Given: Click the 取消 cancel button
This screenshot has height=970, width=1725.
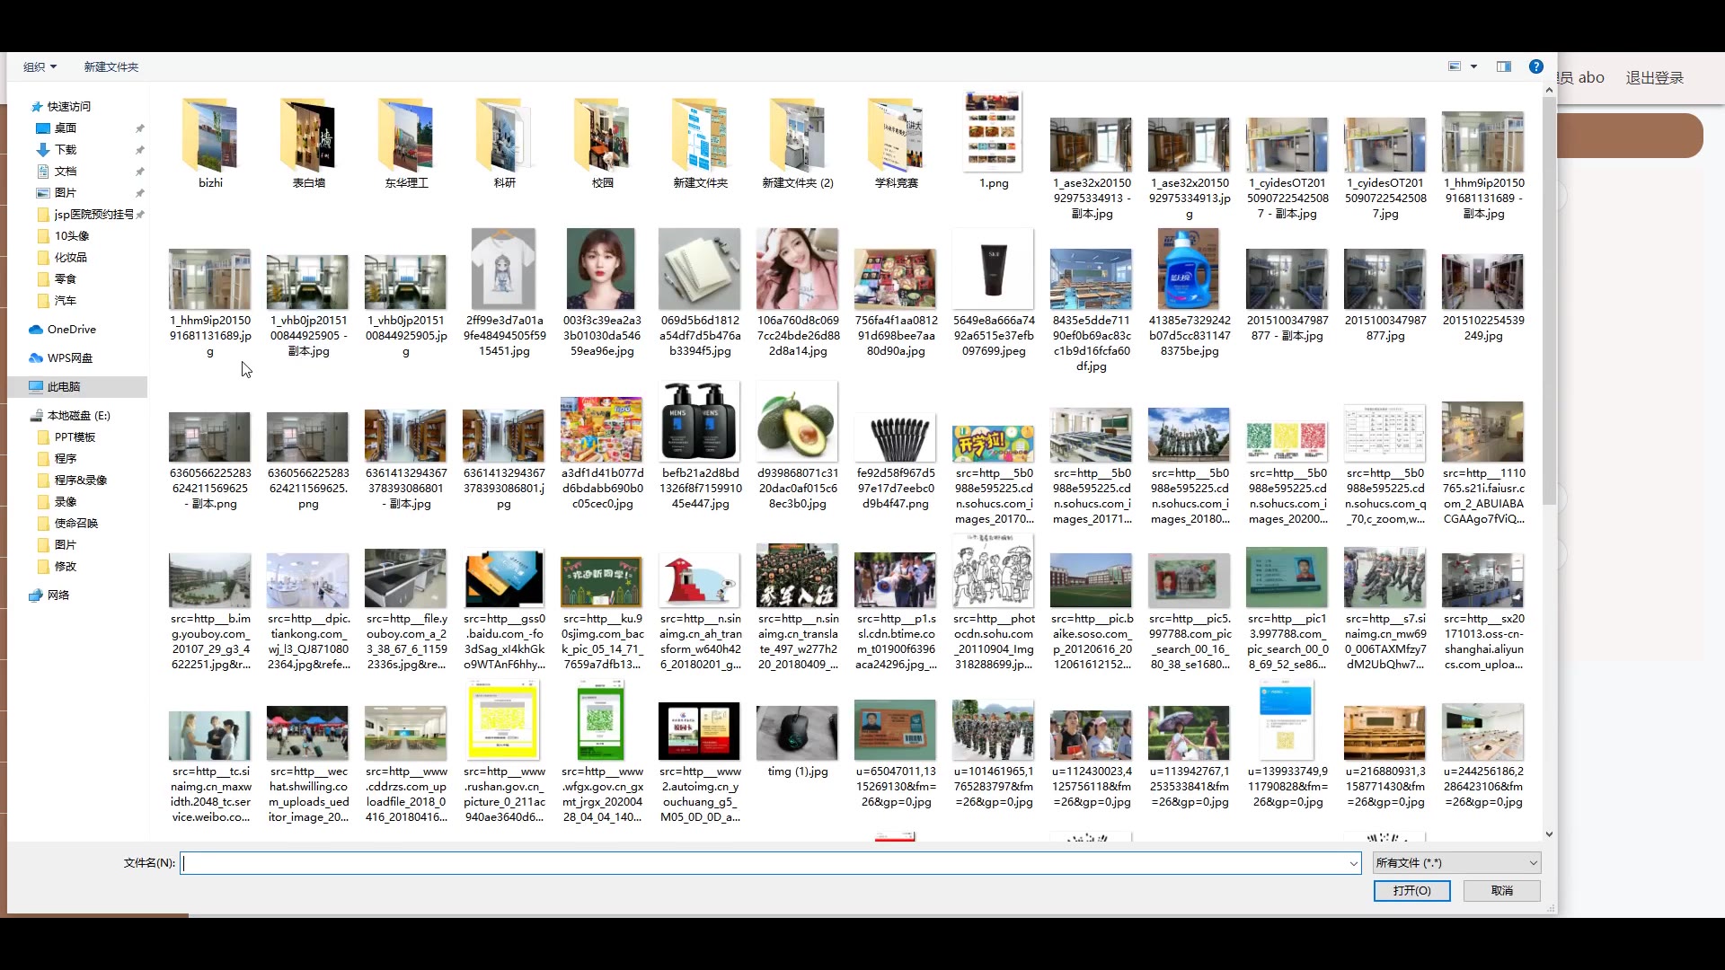Looking at the screenshot, I should [x=1501, y=891].
